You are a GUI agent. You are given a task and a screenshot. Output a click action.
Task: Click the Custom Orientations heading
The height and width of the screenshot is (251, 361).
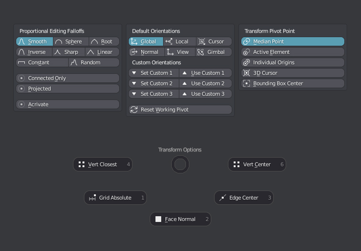click(156, 62)
